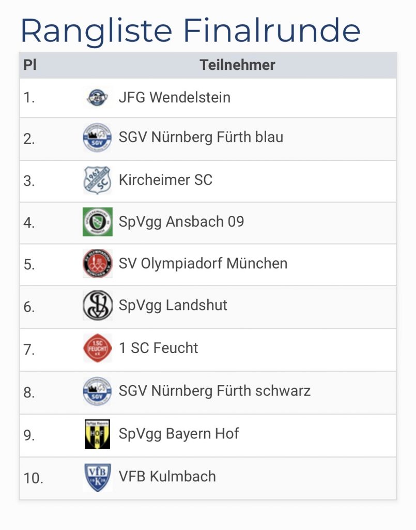Select the SpVgg Bayern Hof team name
Image resolution: width=416 pixels, height=530 pixels.
(179, 434)
